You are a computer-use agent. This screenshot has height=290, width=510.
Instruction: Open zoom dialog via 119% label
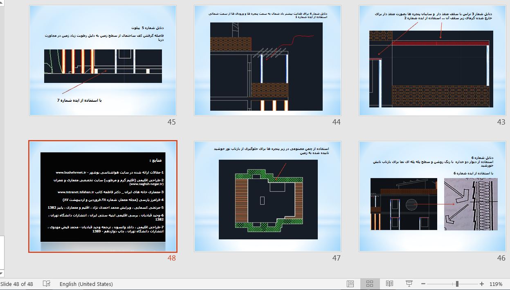tap(496, 284)
